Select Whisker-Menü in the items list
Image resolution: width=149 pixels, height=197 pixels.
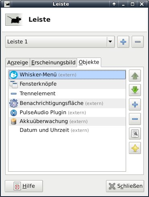point(67,75)
